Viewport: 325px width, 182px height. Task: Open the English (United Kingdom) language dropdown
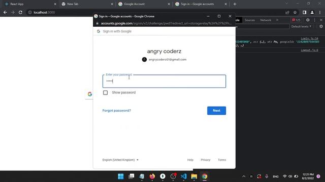click(x=120, y=160)
